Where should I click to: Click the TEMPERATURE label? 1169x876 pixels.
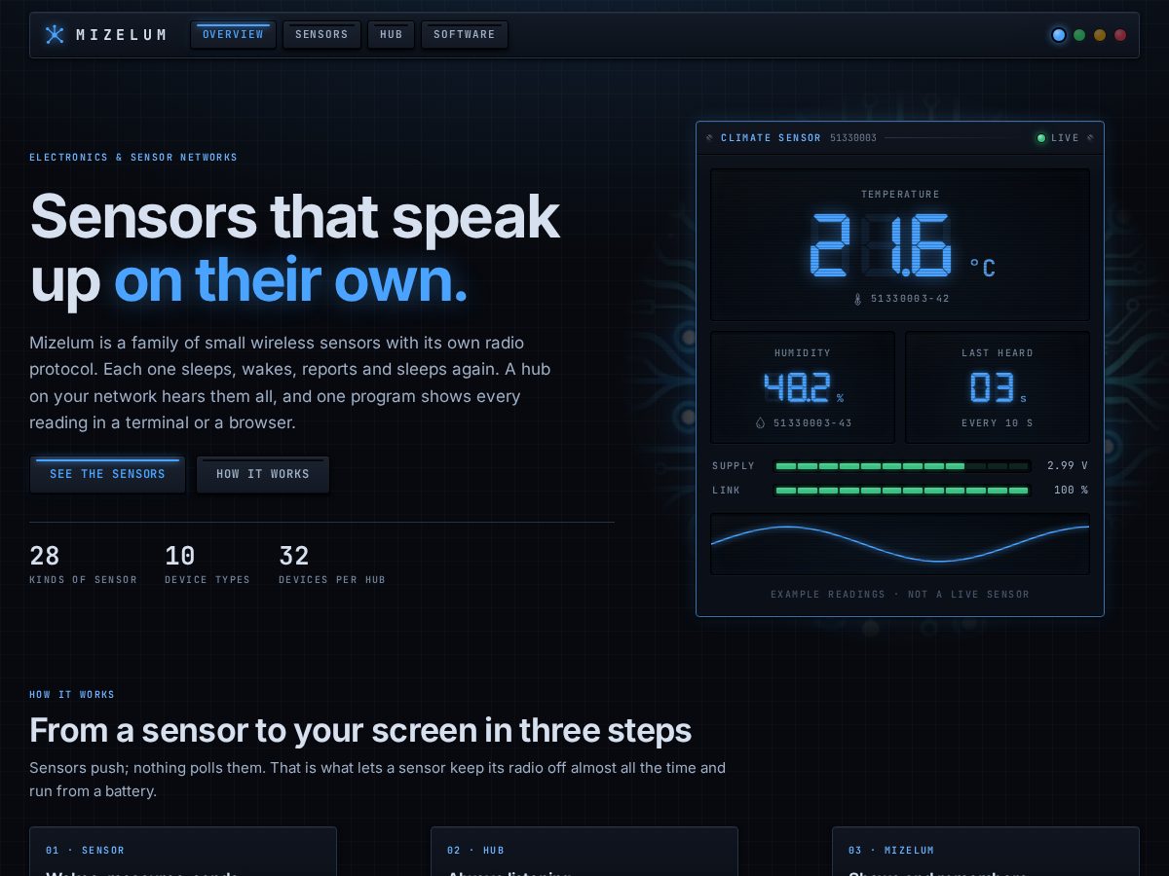900,195
